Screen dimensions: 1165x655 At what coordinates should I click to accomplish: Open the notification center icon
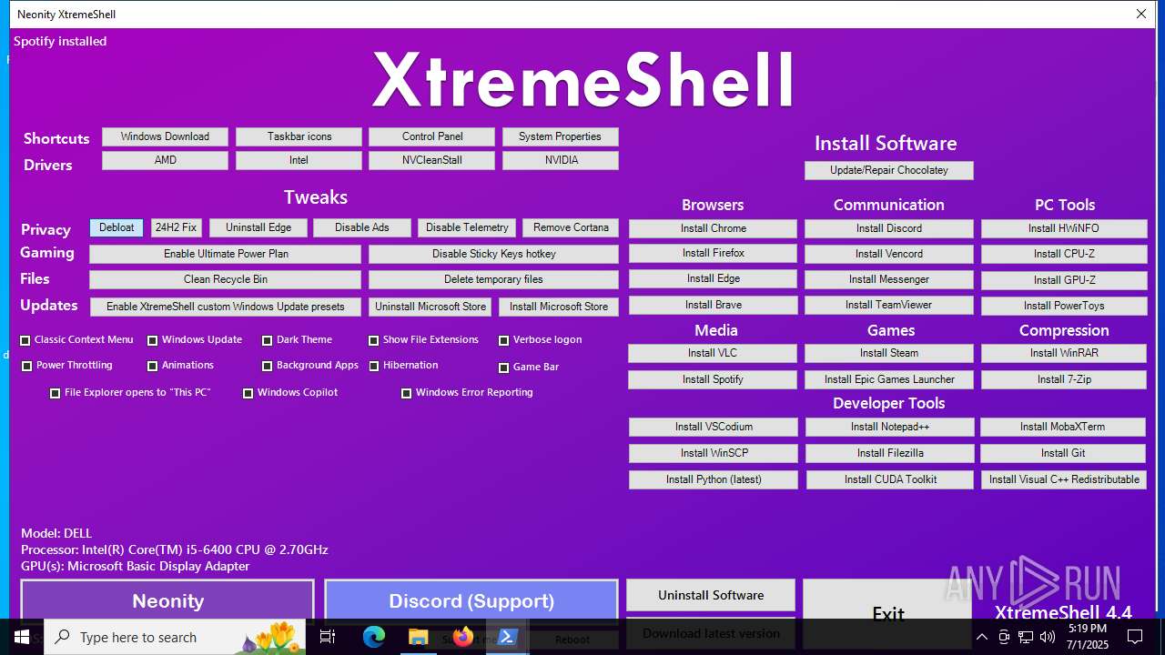1135,637
